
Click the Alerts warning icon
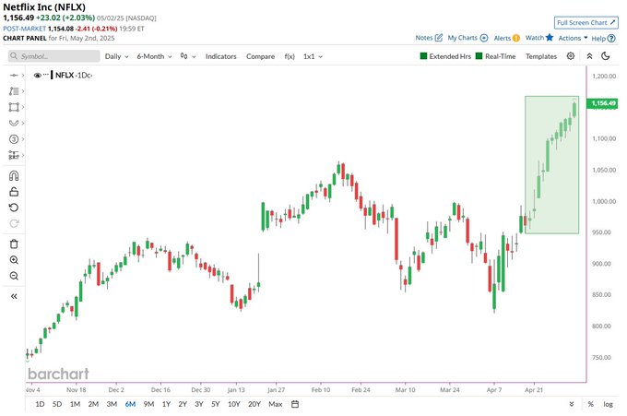515,38
